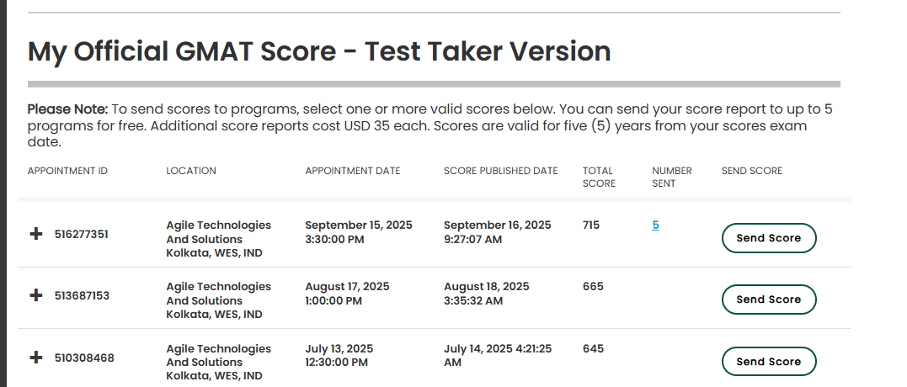Viewport: 907px width, 387px height.
Task: Click the September 15, 2025 appointment date
Action: (359, 225)
